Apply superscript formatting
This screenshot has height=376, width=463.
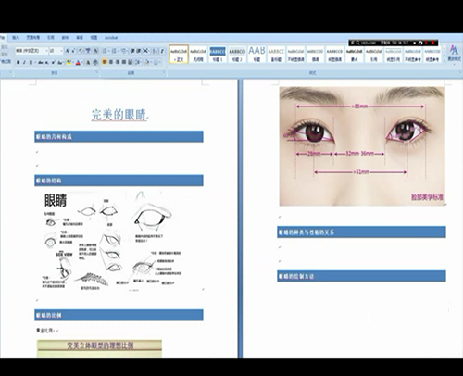pyautogui.click(x=53, y=62)
